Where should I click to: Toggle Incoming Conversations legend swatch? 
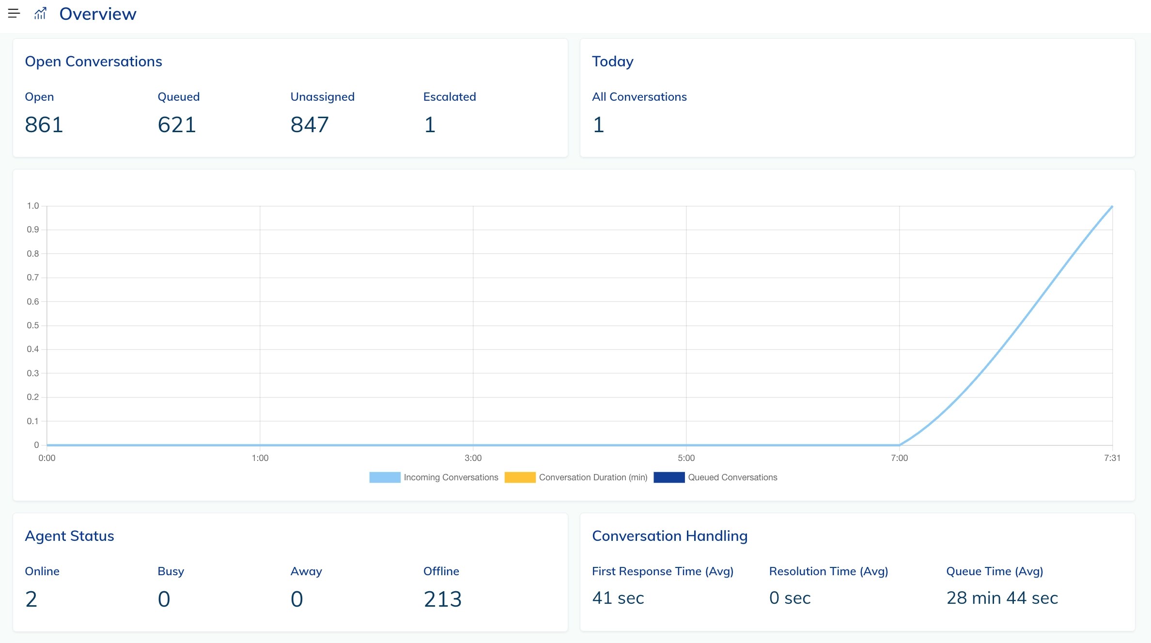tap(385, 477)
